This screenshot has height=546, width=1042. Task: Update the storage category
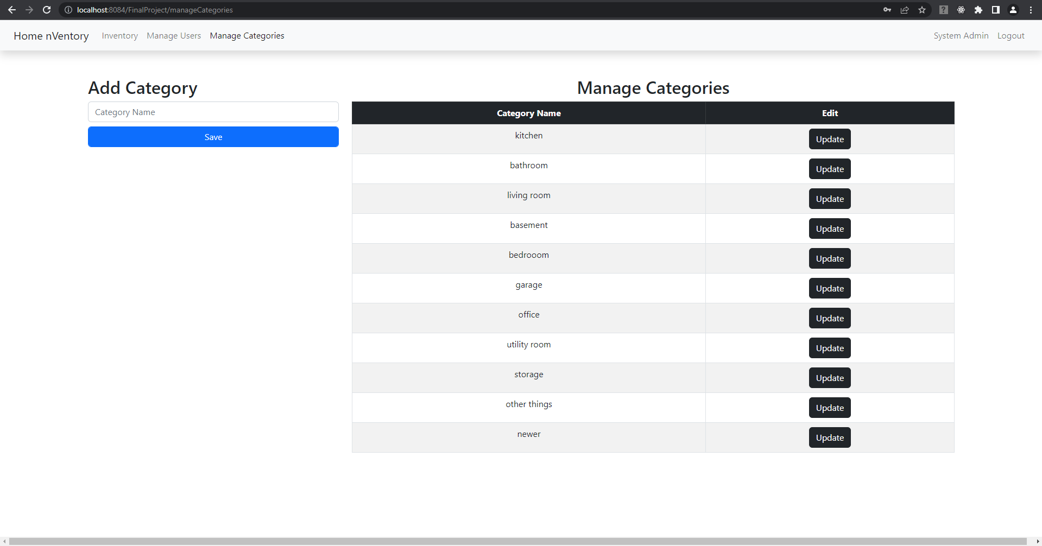(x=830, y=378)
